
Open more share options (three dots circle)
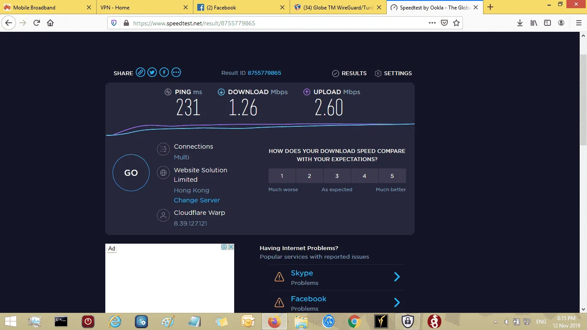(x=176, y=73)
